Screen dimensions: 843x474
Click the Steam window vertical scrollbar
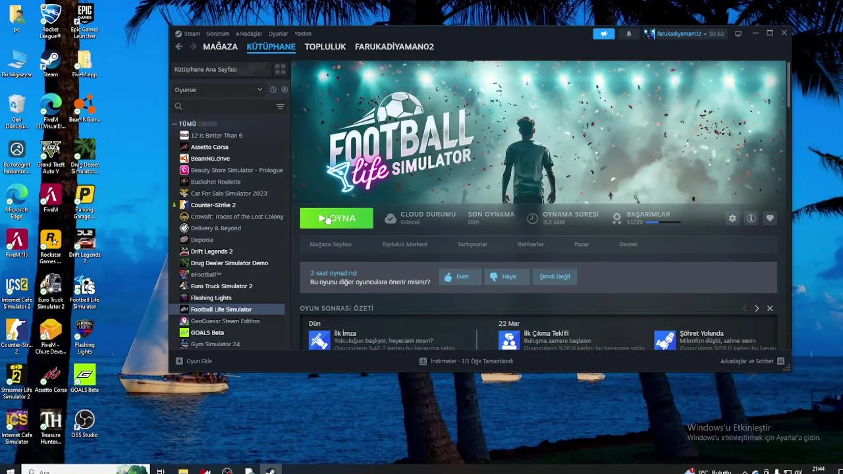pyautogui.click(x=788, y=84)
